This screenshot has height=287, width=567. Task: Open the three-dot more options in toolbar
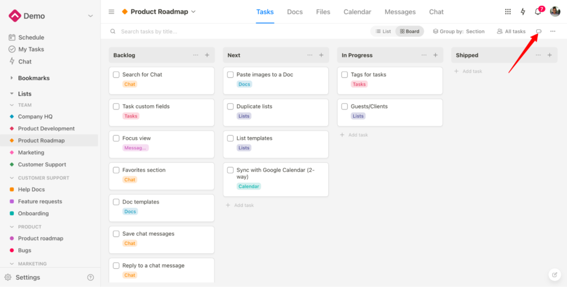tap(553, 32)
